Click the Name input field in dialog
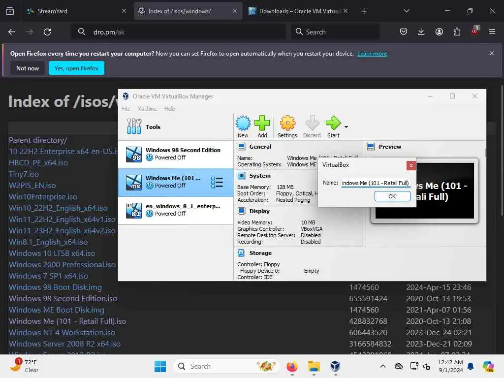504x378 pixels. pos(376,183)
